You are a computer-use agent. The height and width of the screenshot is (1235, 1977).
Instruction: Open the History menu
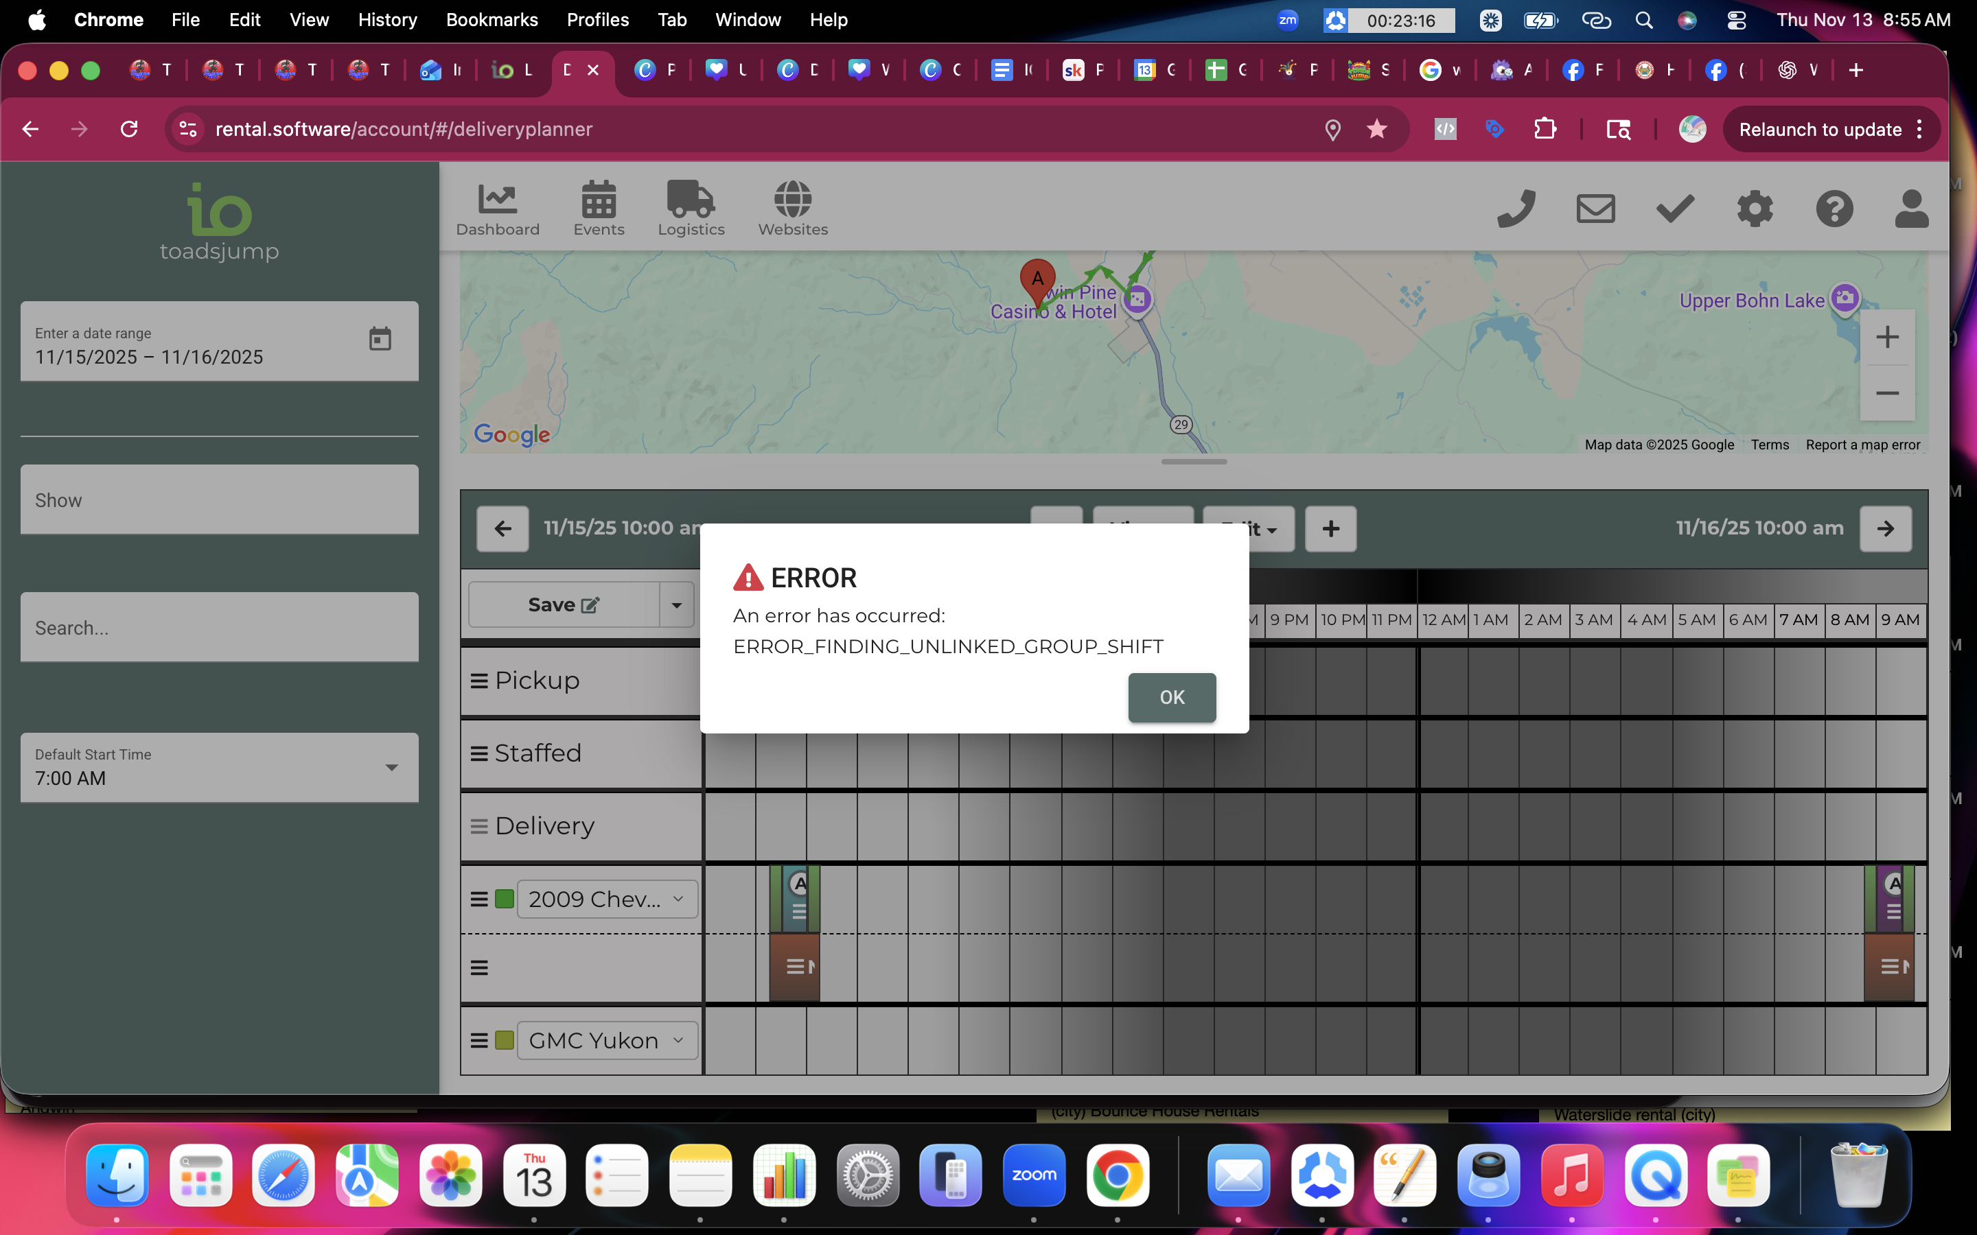pyautogui.click(x=386, y=20)
